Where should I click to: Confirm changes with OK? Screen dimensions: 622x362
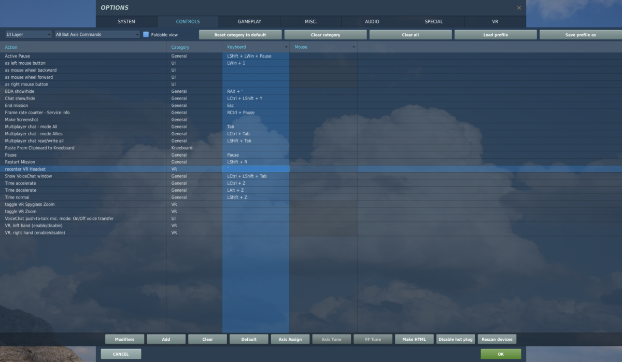(x=501, y=353)
